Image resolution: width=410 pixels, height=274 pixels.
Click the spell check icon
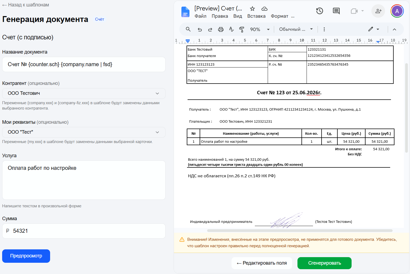click(x=231, y=29)
